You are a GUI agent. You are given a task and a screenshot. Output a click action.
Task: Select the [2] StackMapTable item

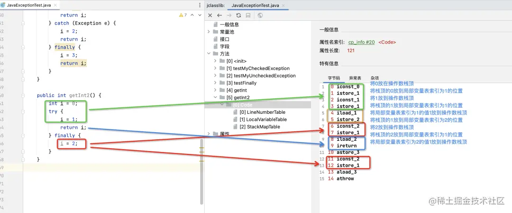260,127
